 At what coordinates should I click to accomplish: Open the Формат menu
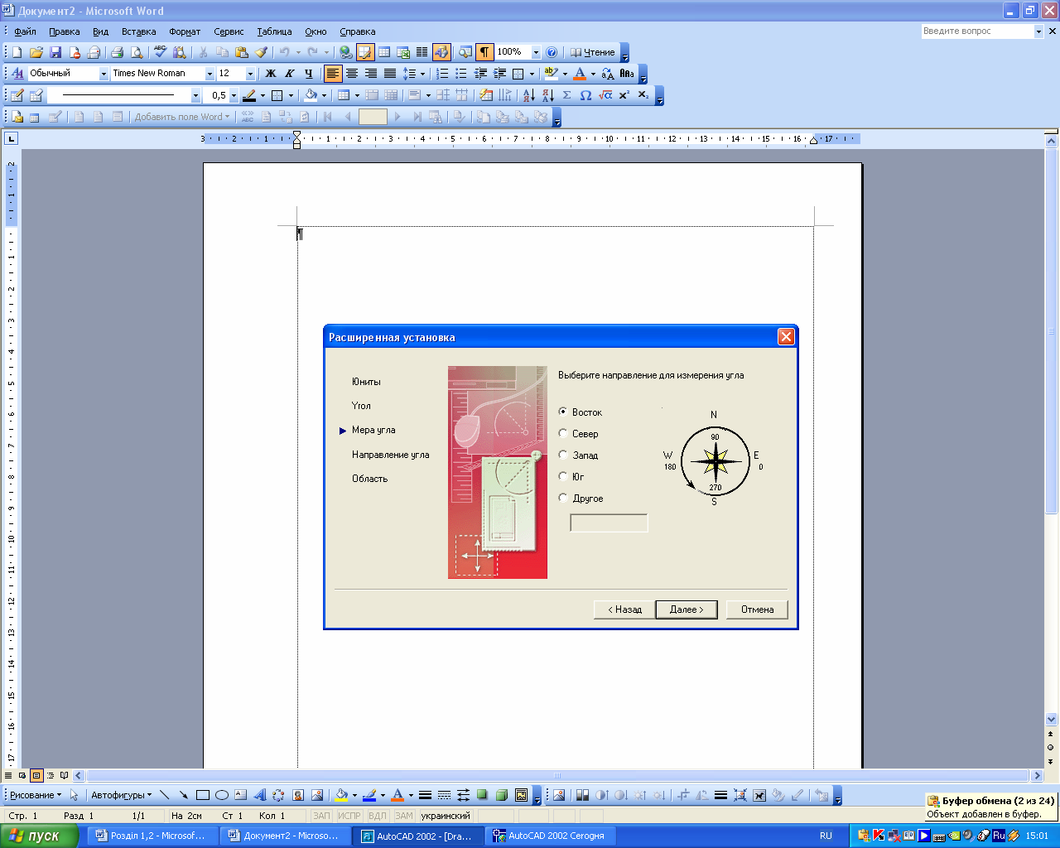pos(185,31)
